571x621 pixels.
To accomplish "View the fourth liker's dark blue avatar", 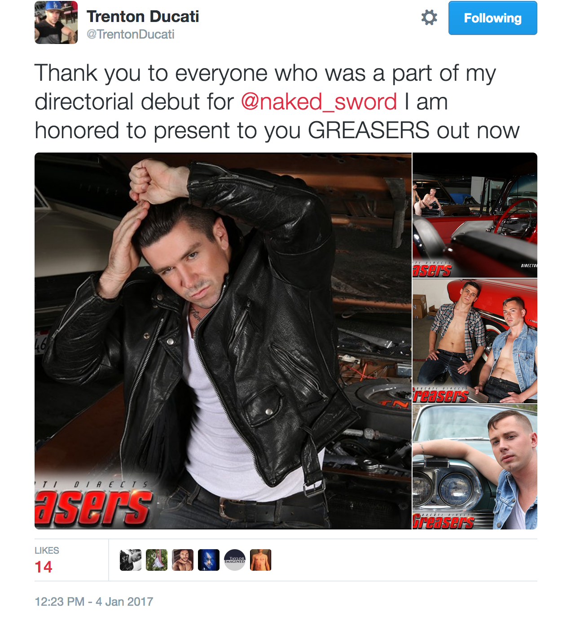I will pyautogui.click(x=209, y=560).
